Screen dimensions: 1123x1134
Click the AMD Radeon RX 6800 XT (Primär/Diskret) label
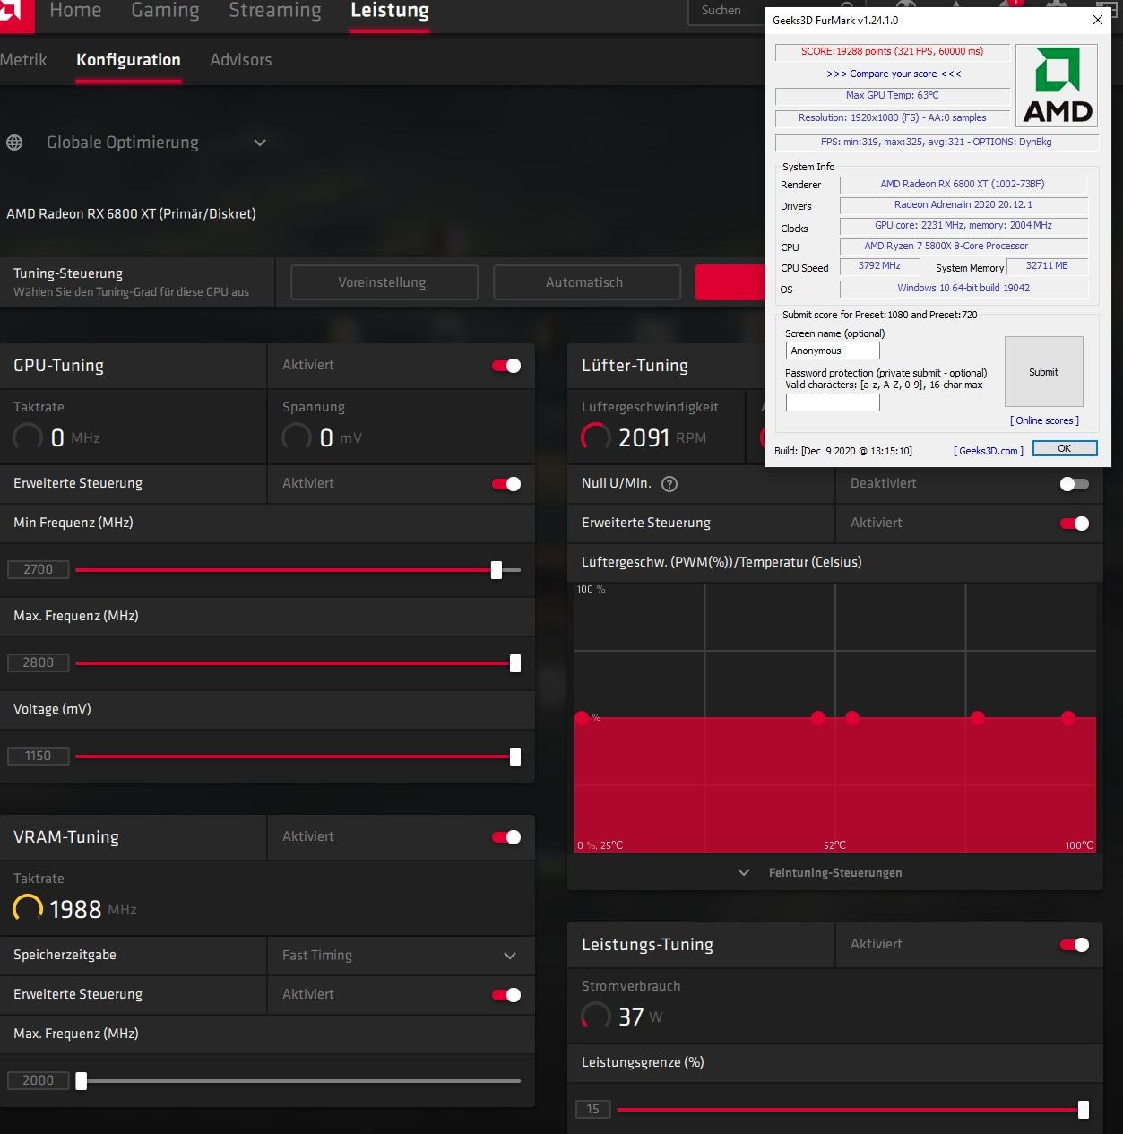(x=131, y=213)
